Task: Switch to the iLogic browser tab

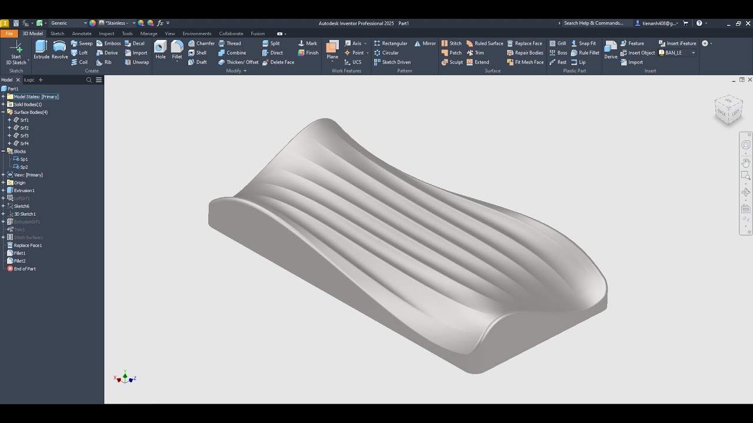Action: [29, 80]
